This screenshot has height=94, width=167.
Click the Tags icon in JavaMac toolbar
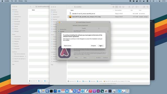tap(133, 7)
